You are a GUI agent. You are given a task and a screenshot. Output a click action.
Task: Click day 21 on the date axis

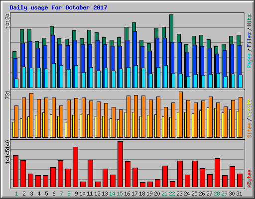pyautogui.click(x=164, y=194)
